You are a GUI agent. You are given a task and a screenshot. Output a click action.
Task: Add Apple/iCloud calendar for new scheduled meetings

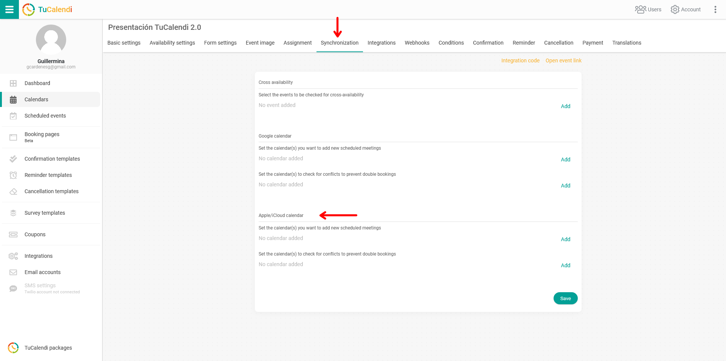566,239
